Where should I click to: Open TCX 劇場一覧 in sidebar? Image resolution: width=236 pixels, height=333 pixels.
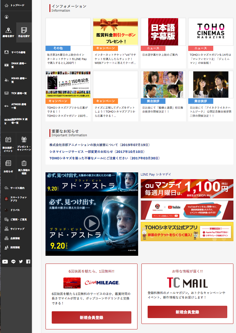pos(16,93)
